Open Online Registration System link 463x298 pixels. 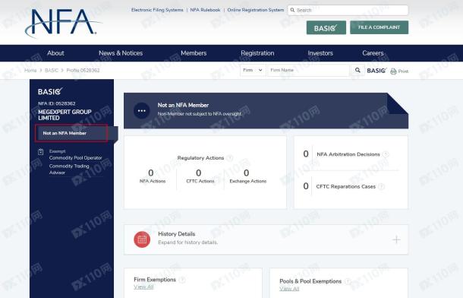coord(256,10)
